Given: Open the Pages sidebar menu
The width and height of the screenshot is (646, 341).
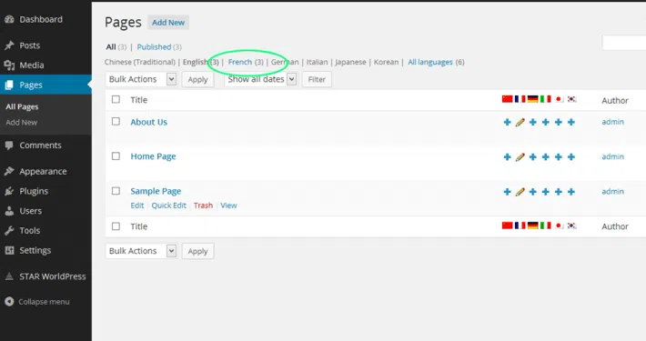Looking at the screenshot, I should tap(45, 85).
